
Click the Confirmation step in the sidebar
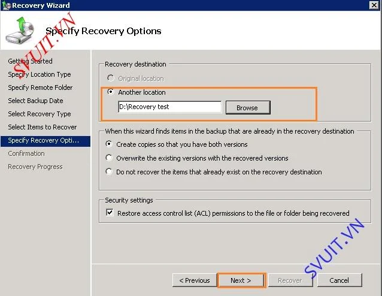pyautogui.click(x=26, y=153)
